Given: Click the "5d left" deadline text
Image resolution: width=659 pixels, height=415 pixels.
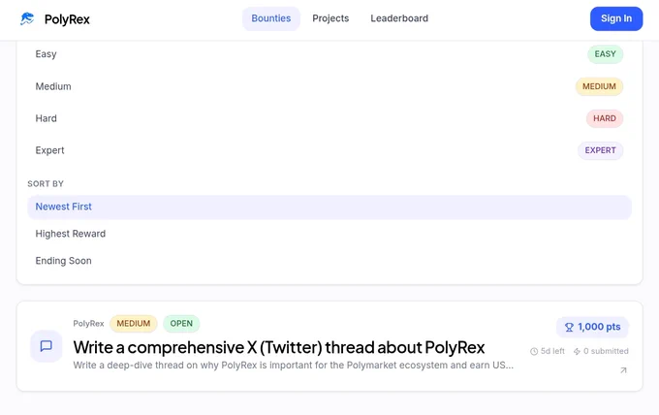Looking at the screenshot, I should tap(552, 352).
